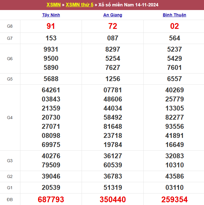
Task: Click G4 number 44034
Action: click(113, 108)
